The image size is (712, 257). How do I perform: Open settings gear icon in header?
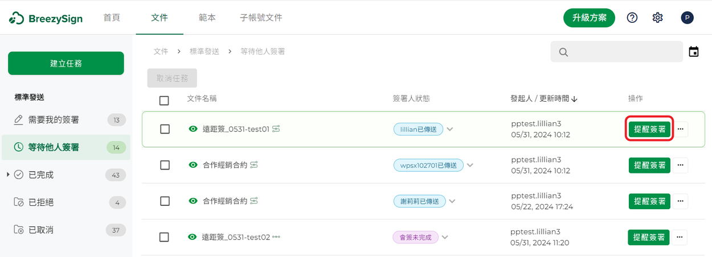[657, 18]
